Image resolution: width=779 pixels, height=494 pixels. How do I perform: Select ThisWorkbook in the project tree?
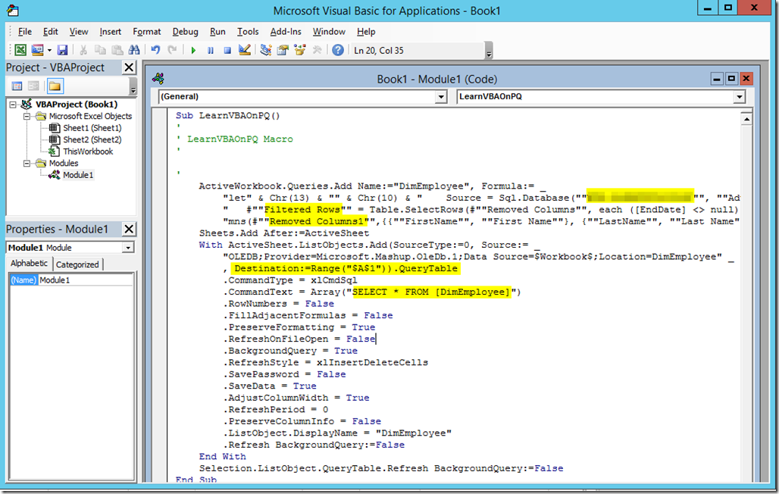point(88,152)
